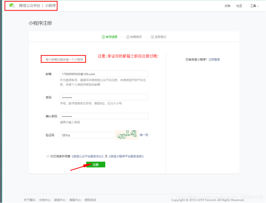Open 微信小程序平台服务条款 link
The width and height of the screenshot is (266, 203).
click(126, 156)
